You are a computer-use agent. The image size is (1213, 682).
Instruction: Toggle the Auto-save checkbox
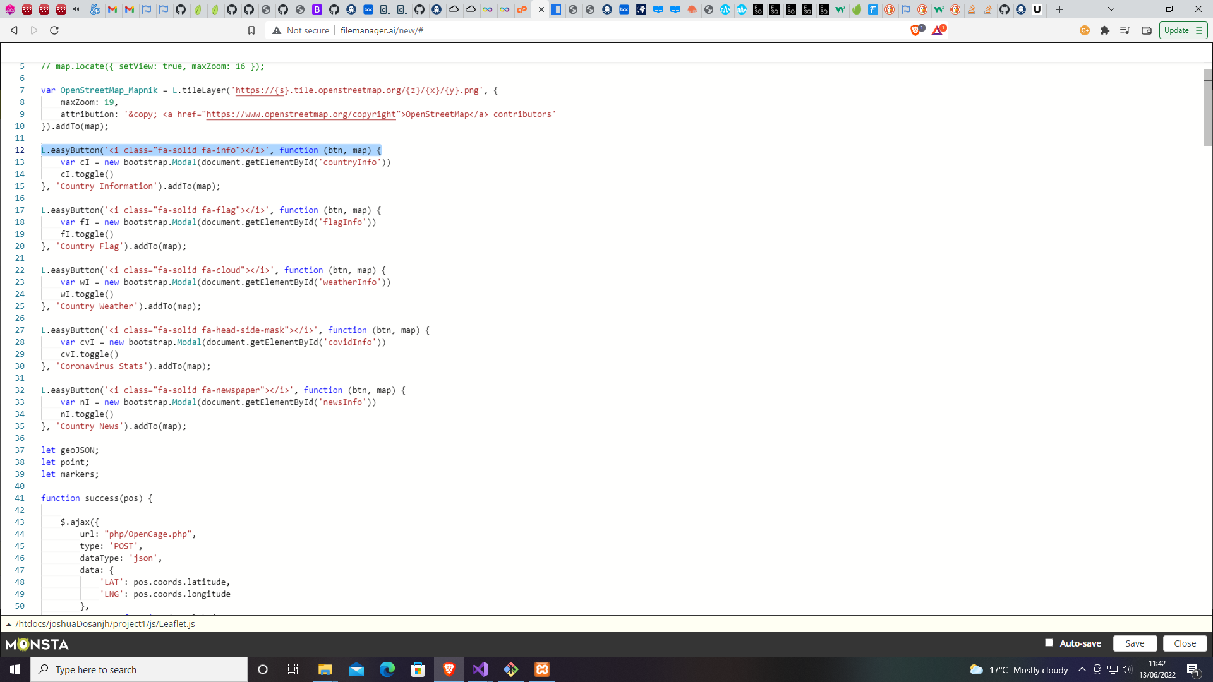pyautogui.click(x=1049, y=642)
